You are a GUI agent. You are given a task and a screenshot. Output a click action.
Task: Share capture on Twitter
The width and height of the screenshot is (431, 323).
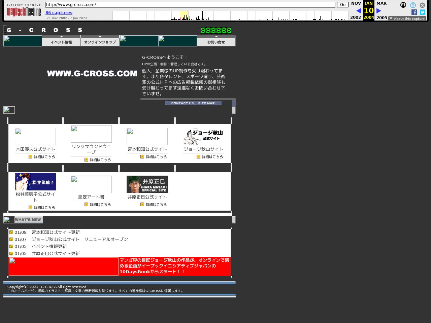coord(422,12)
